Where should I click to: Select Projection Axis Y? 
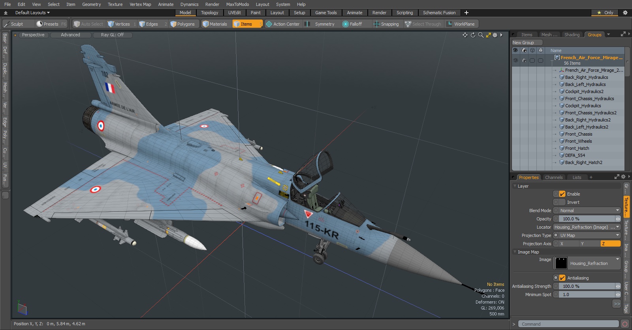590,244
